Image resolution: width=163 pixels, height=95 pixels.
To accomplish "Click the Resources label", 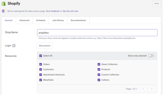I will 11,56.
